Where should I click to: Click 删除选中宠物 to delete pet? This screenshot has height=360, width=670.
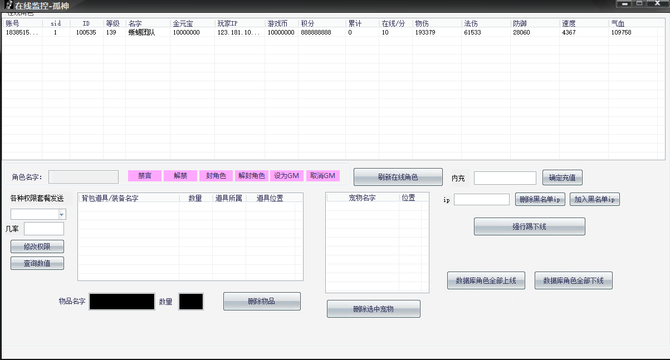(373, 309)
